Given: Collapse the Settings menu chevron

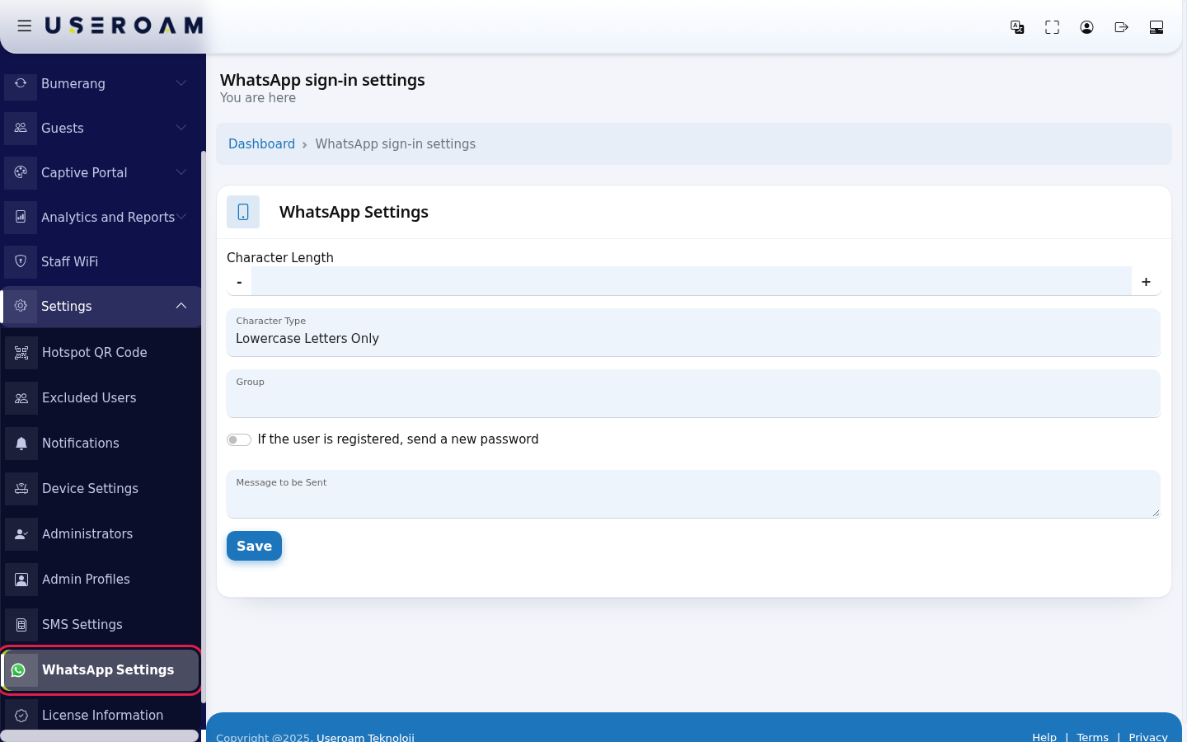Looking at the screenshot, I should pyautogui.click(x=181, y=306).
